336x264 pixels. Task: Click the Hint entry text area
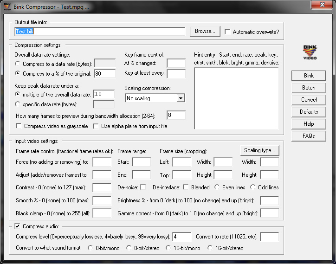236,98
